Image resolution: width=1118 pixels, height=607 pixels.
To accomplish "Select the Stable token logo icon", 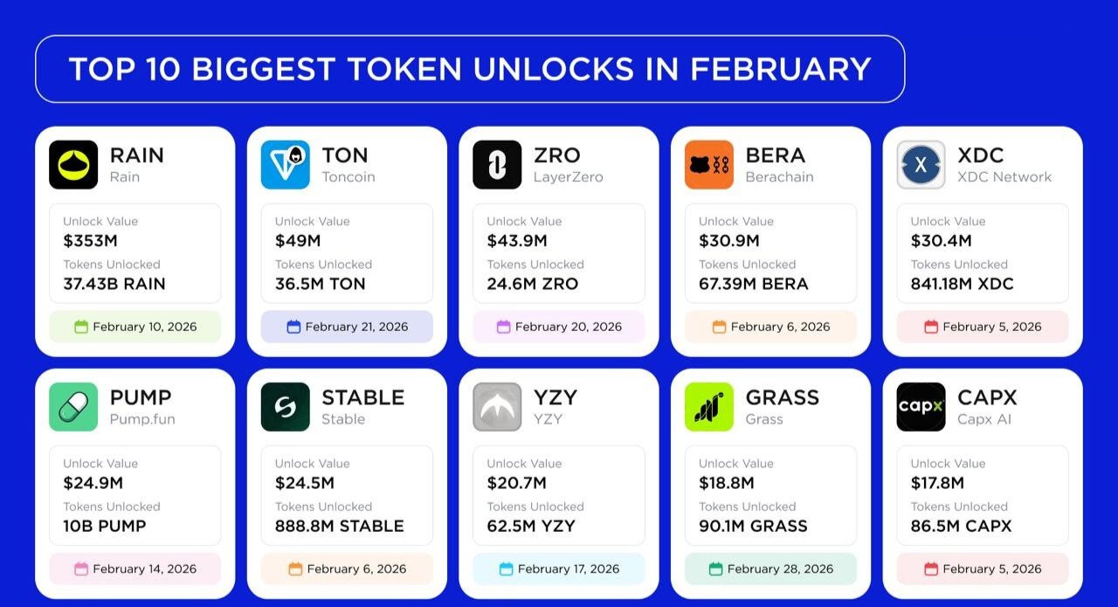I will [285, 407].
